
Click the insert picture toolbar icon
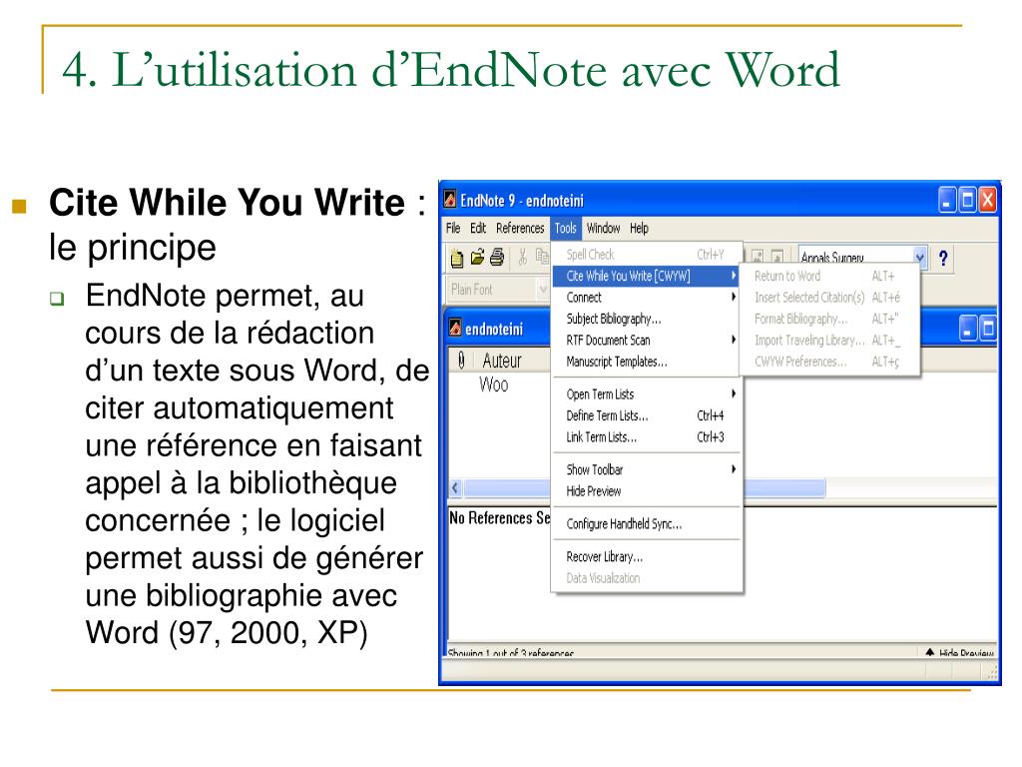coord(758,257)
